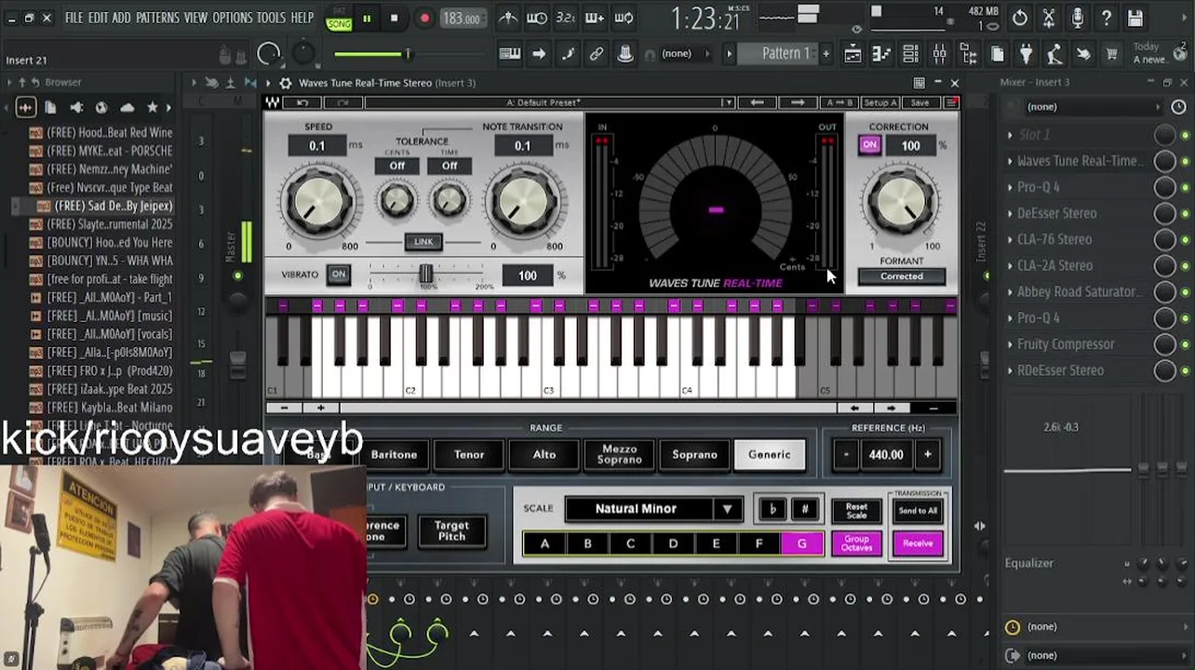Click the Setup A button

pos(879,102)
